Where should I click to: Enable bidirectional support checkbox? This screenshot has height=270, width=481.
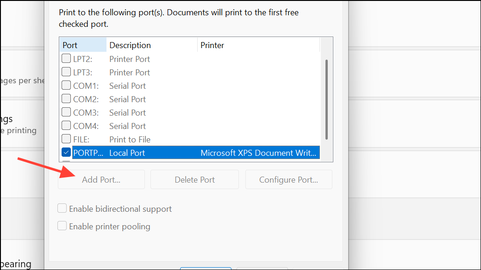tap(62, 209)
